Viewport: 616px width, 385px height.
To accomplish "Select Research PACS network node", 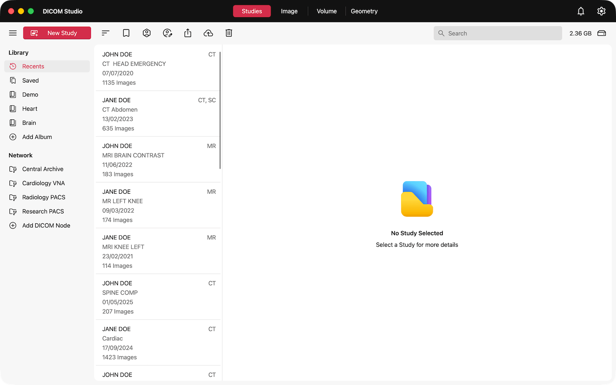I will pos(47,211).
